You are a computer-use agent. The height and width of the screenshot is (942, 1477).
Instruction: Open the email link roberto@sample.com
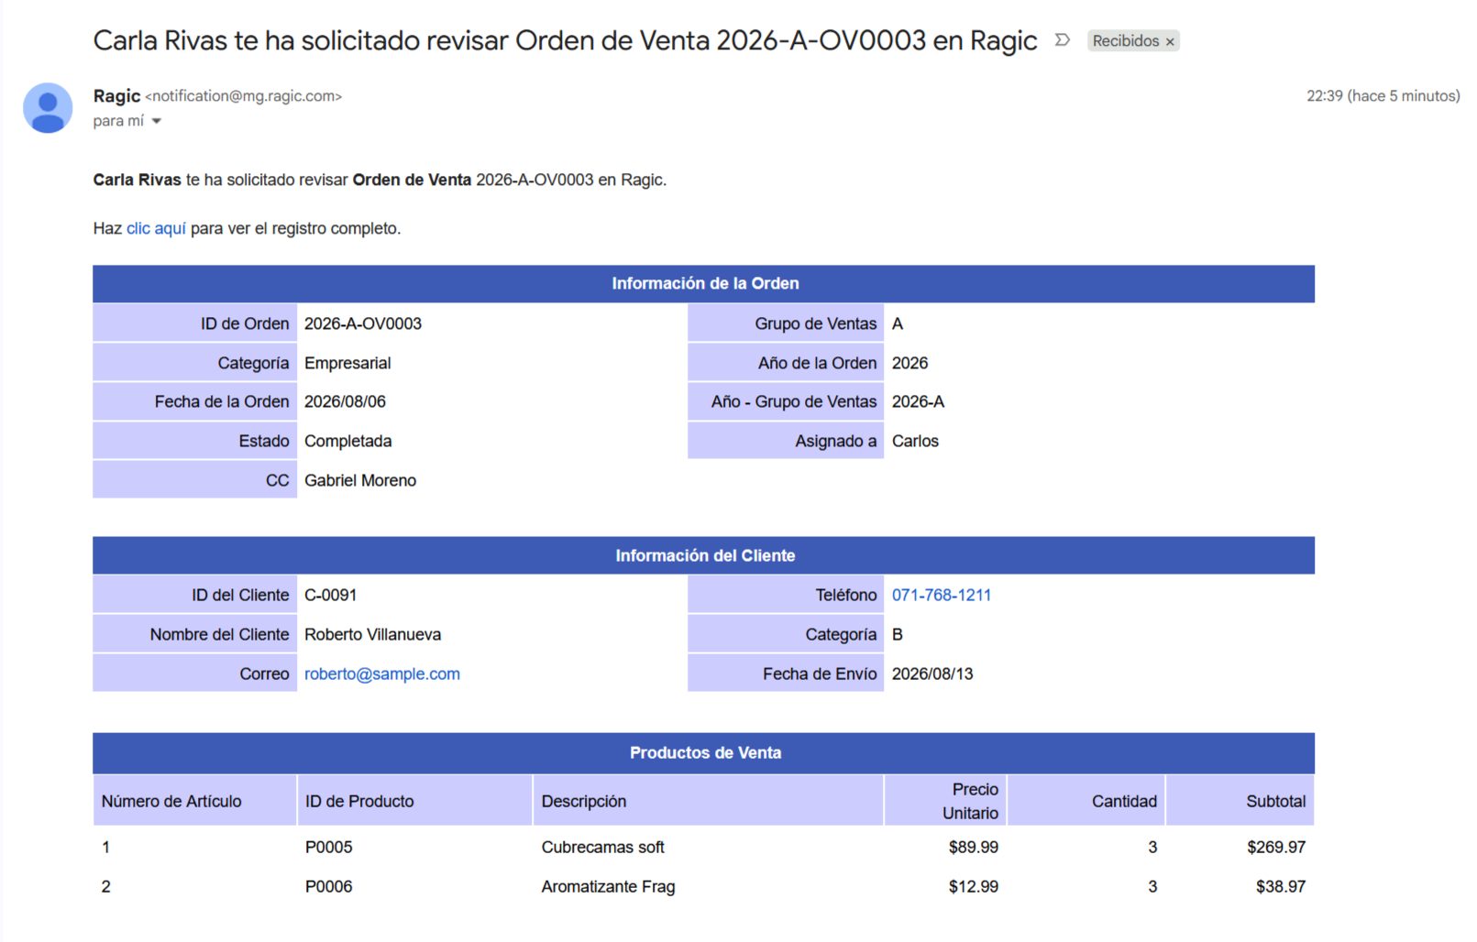(x=381, y=674)
